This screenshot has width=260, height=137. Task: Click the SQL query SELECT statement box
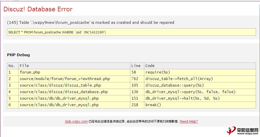131,32
